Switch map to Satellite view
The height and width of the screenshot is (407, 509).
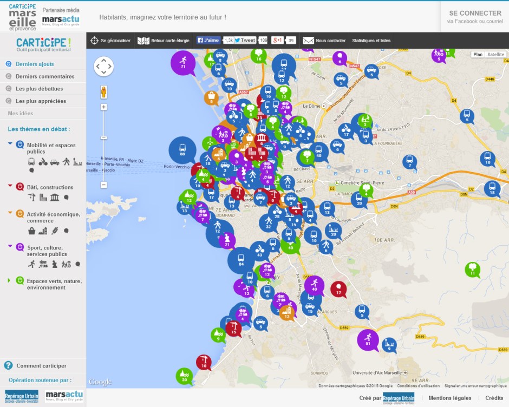coord(495,55)
